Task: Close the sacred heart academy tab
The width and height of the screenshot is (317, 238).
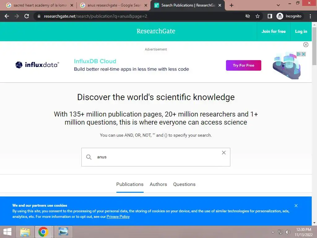Action: click(72, 5)
